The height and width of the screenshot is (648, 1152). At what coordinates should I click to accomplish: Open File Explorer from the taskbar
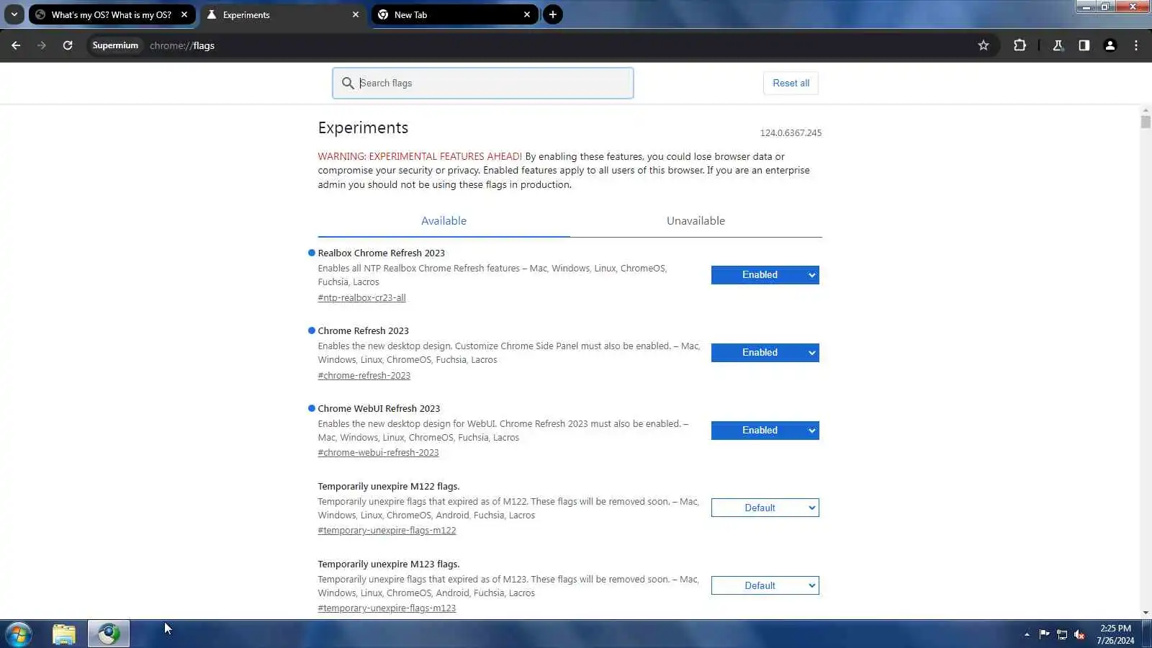click(x=64, y=634)
